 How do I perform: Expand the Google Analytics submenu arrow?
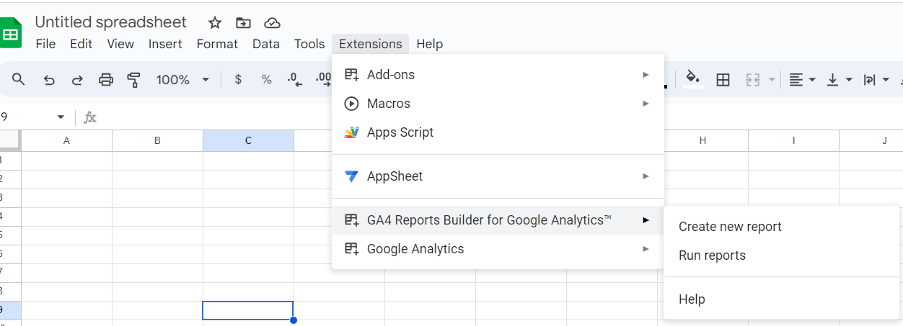tap(646, 249)
